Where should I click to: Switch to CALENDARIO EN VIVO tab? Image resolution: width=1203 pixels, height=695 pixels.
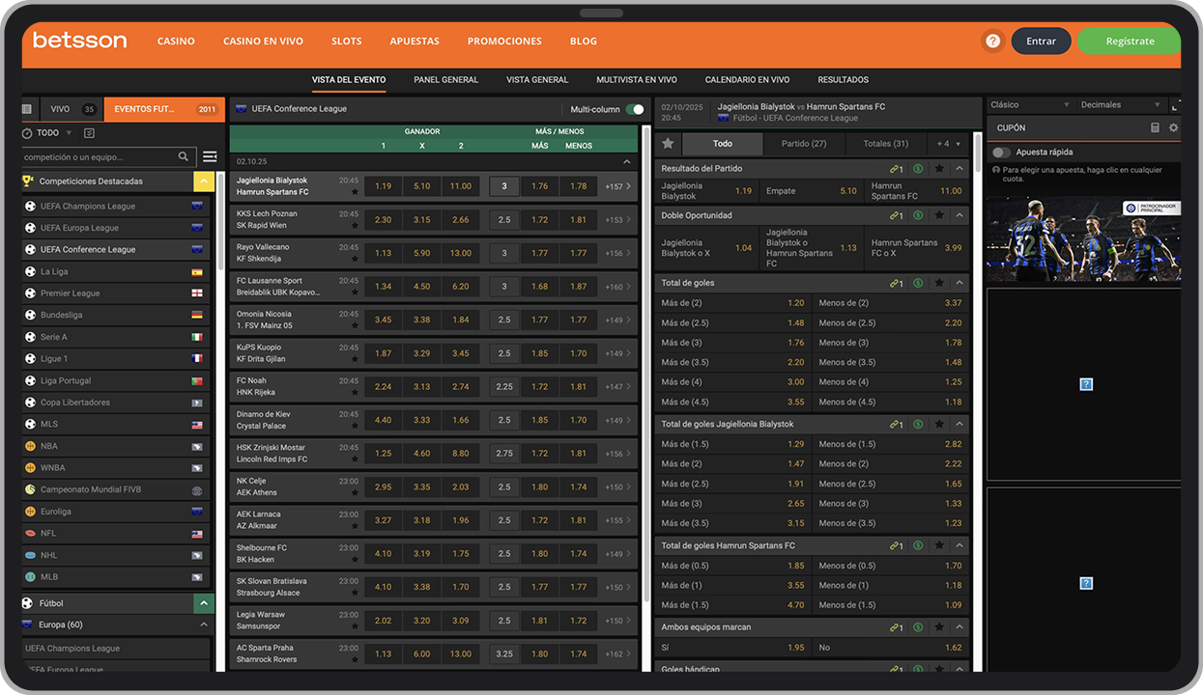[747, 80]
